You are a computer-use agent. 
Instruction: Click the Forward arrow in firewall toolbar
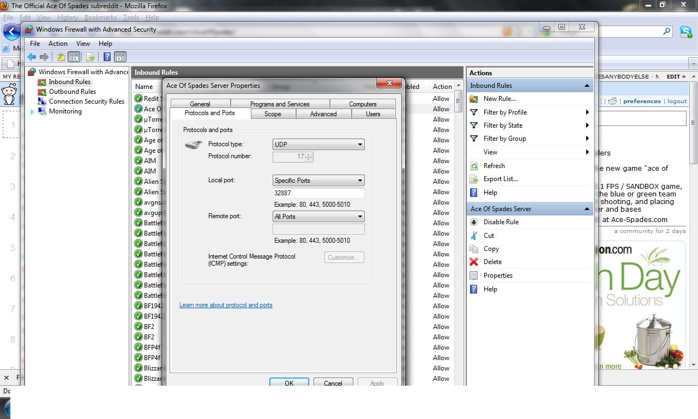coord(44,57)
